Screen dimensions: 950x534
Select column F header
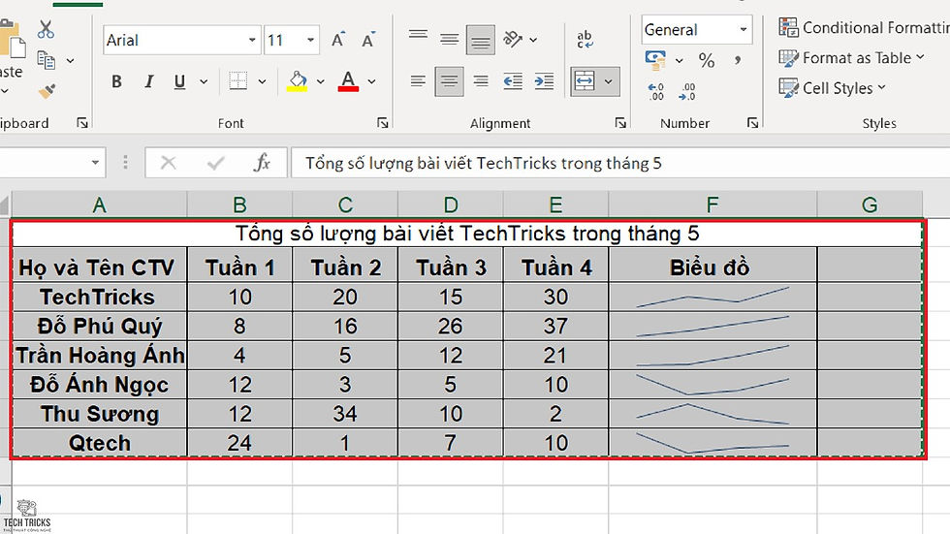(x=712, y=204)
